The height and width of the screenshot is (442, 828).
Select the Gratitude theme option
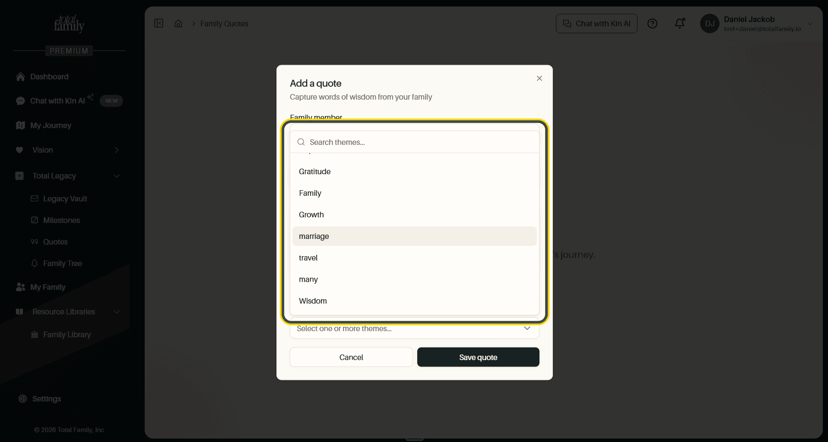(414, 172)
